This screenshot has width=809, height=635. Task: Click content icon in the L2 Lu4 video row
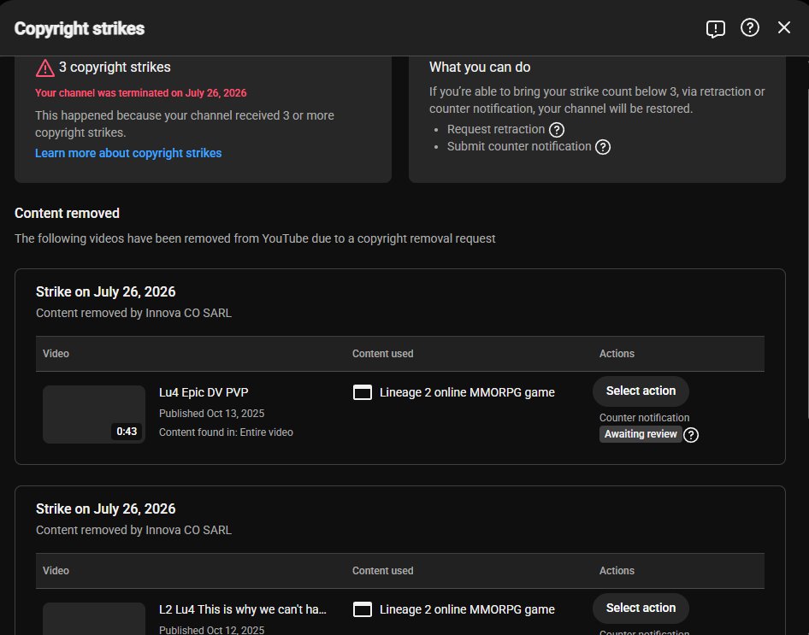[363, 609]
